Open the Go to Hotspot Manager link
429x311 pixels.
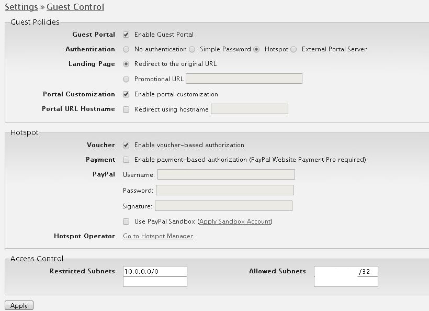(158, 236)
